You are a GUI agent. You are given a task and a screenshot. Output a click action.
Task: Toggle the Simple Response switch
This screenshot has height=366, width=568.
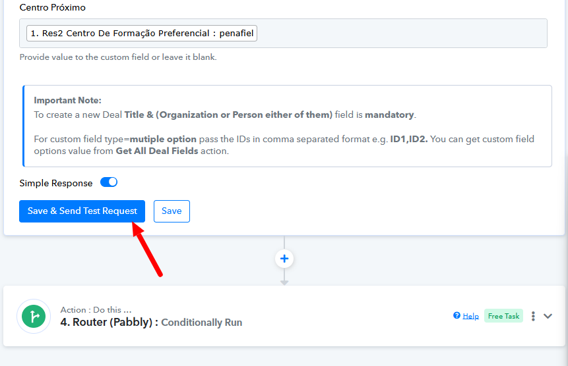(109, 182)
